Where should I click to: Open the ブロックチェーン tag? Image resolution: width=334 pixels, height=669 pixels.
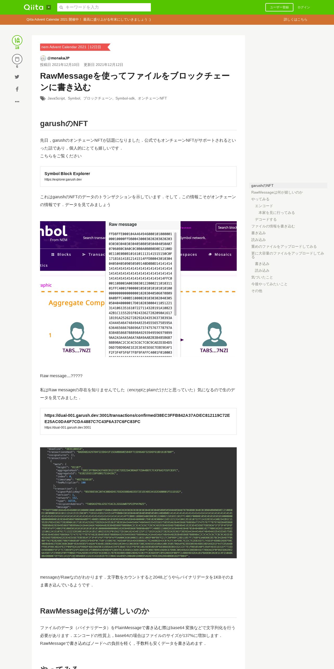tap(98, 98)
